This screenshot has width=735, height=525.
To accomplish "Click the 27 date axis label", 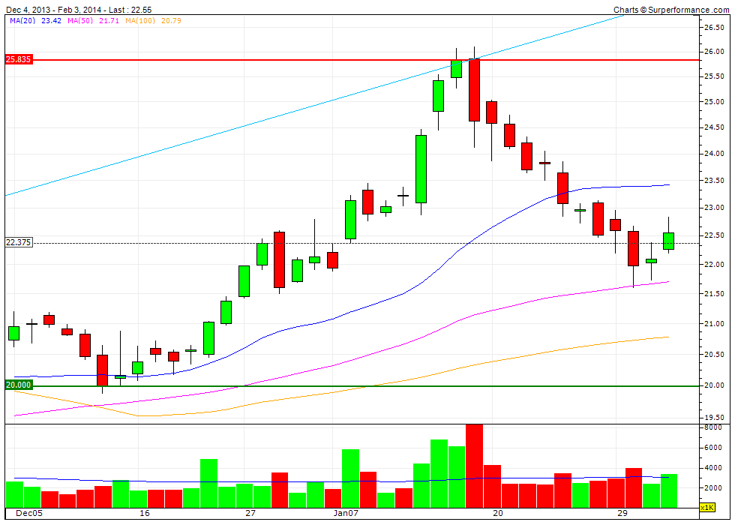I will [x=250, y=513].
